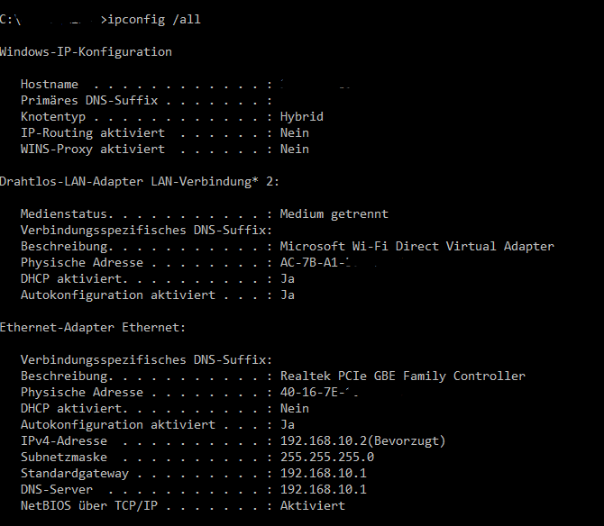Click the Drahtlos-LAN-Adapter LAN-Verbindung* 2 heading
The width and height of the screenshot is (604, 526).
click(x=140, y=181)
